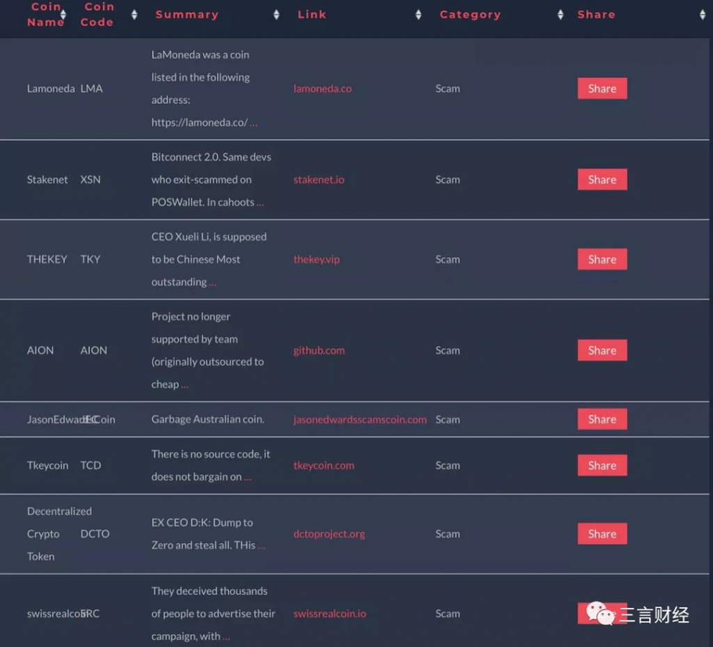Click the sort arrows beside Coin Code header
The image size is (713, 647).
134,15
